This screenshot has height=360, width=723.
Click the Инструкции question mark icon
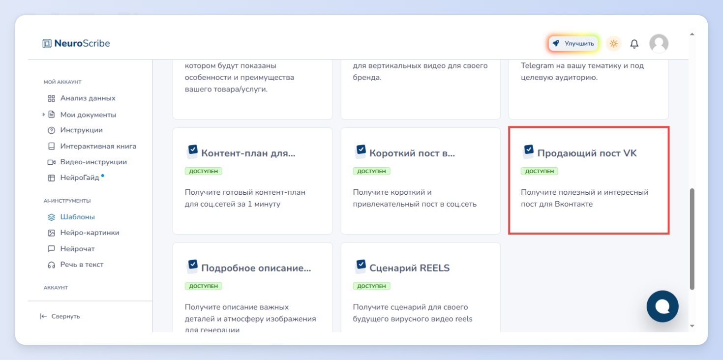coord(51,130)
